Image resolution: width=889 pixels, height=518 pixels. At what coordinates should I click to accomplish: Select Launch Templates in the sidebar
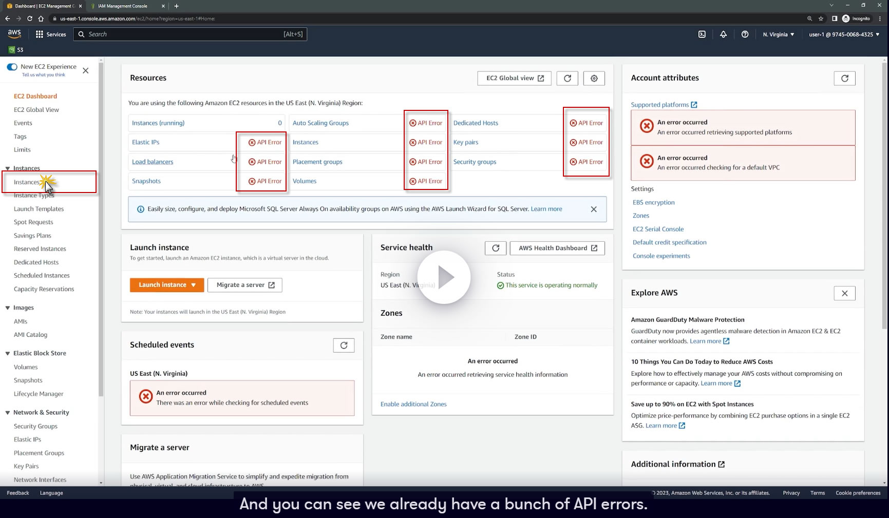[x=39, y=209]
